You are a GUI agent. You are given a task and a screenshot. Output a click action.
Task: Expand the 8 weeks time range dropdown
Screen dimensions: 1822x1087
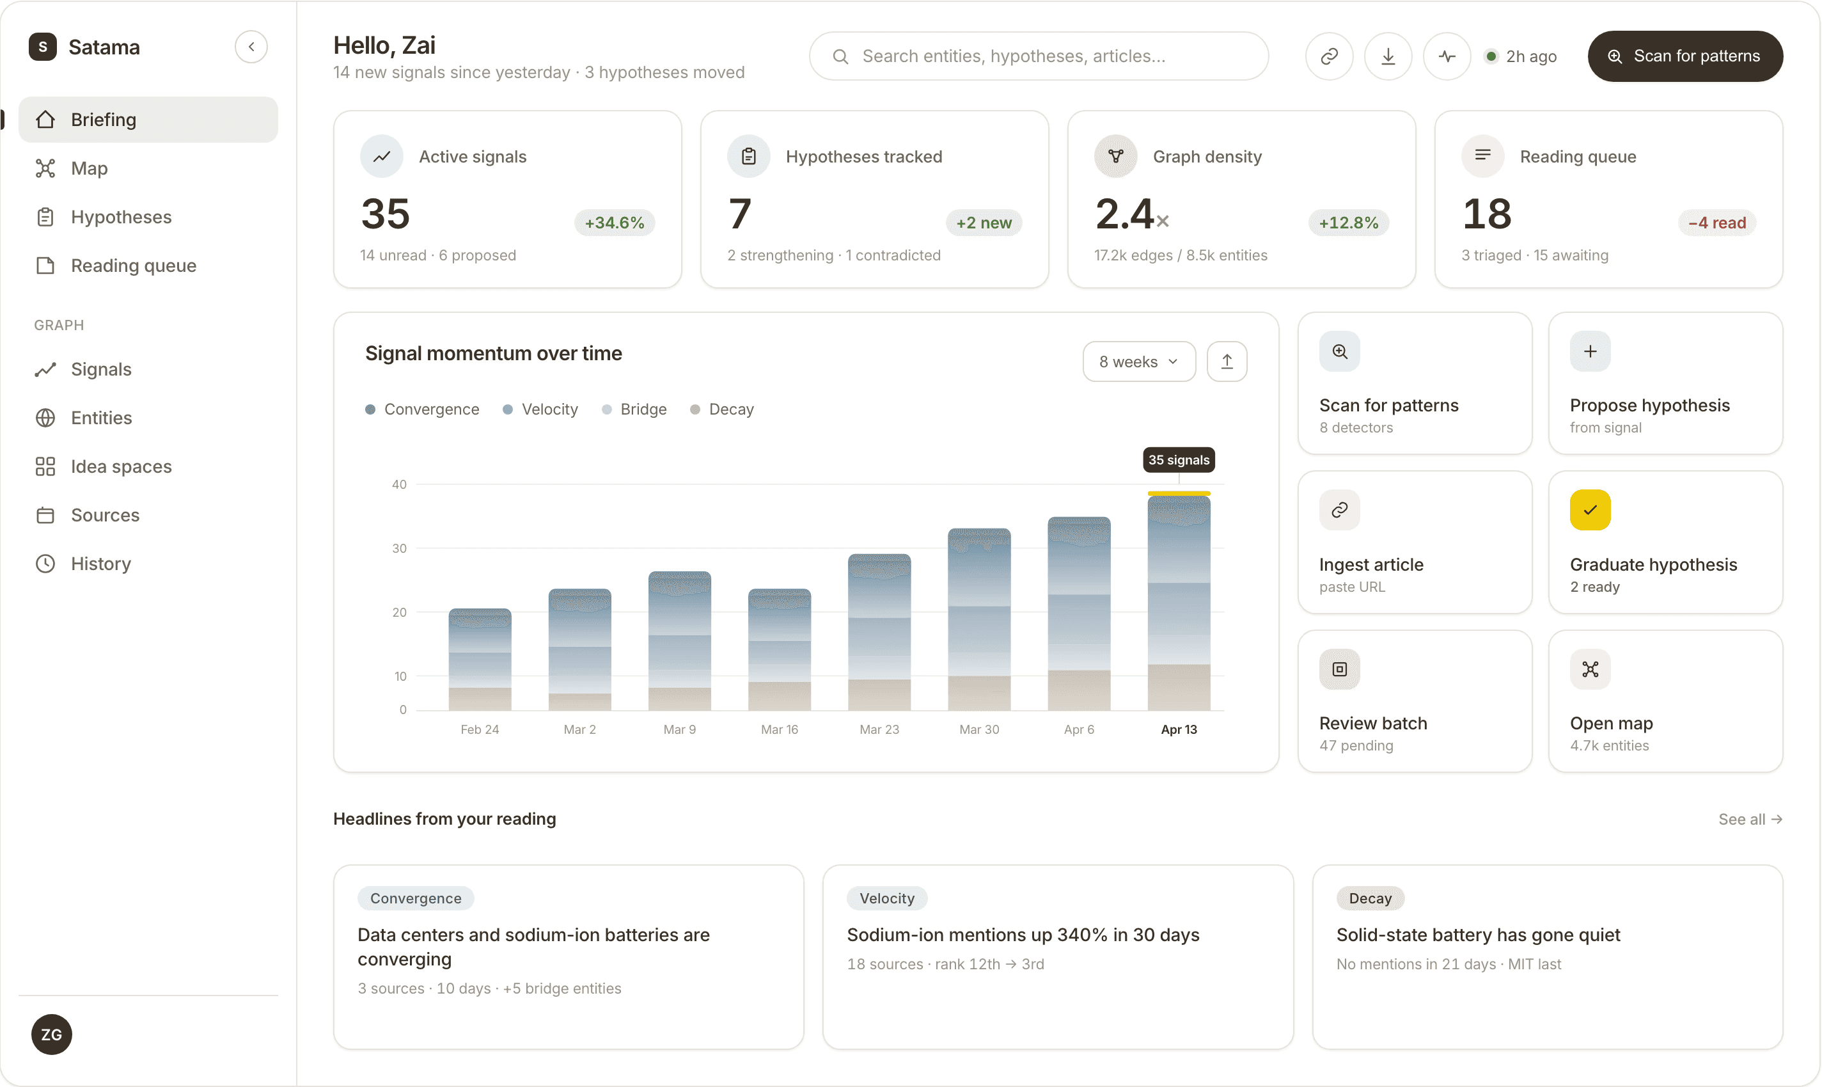1138,361
